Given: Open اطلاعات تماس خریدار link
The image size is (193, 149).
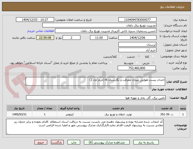Looking at the screenshot, I should pos(41,31).
